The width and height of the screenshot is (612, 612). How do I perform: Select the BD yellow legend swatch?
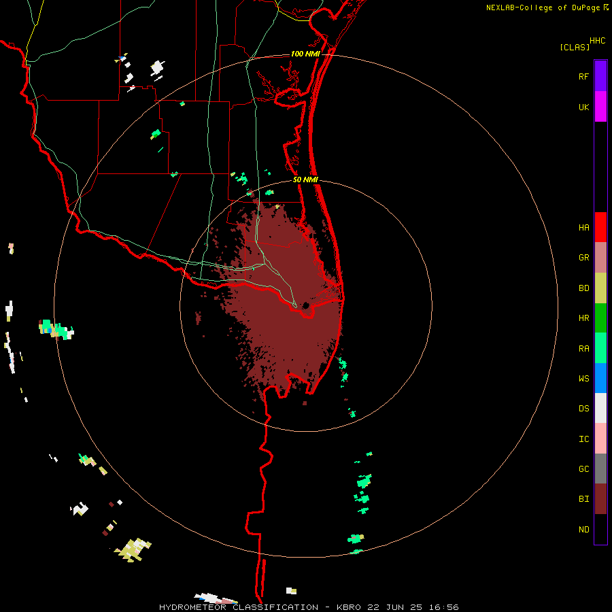coord(600,288)
